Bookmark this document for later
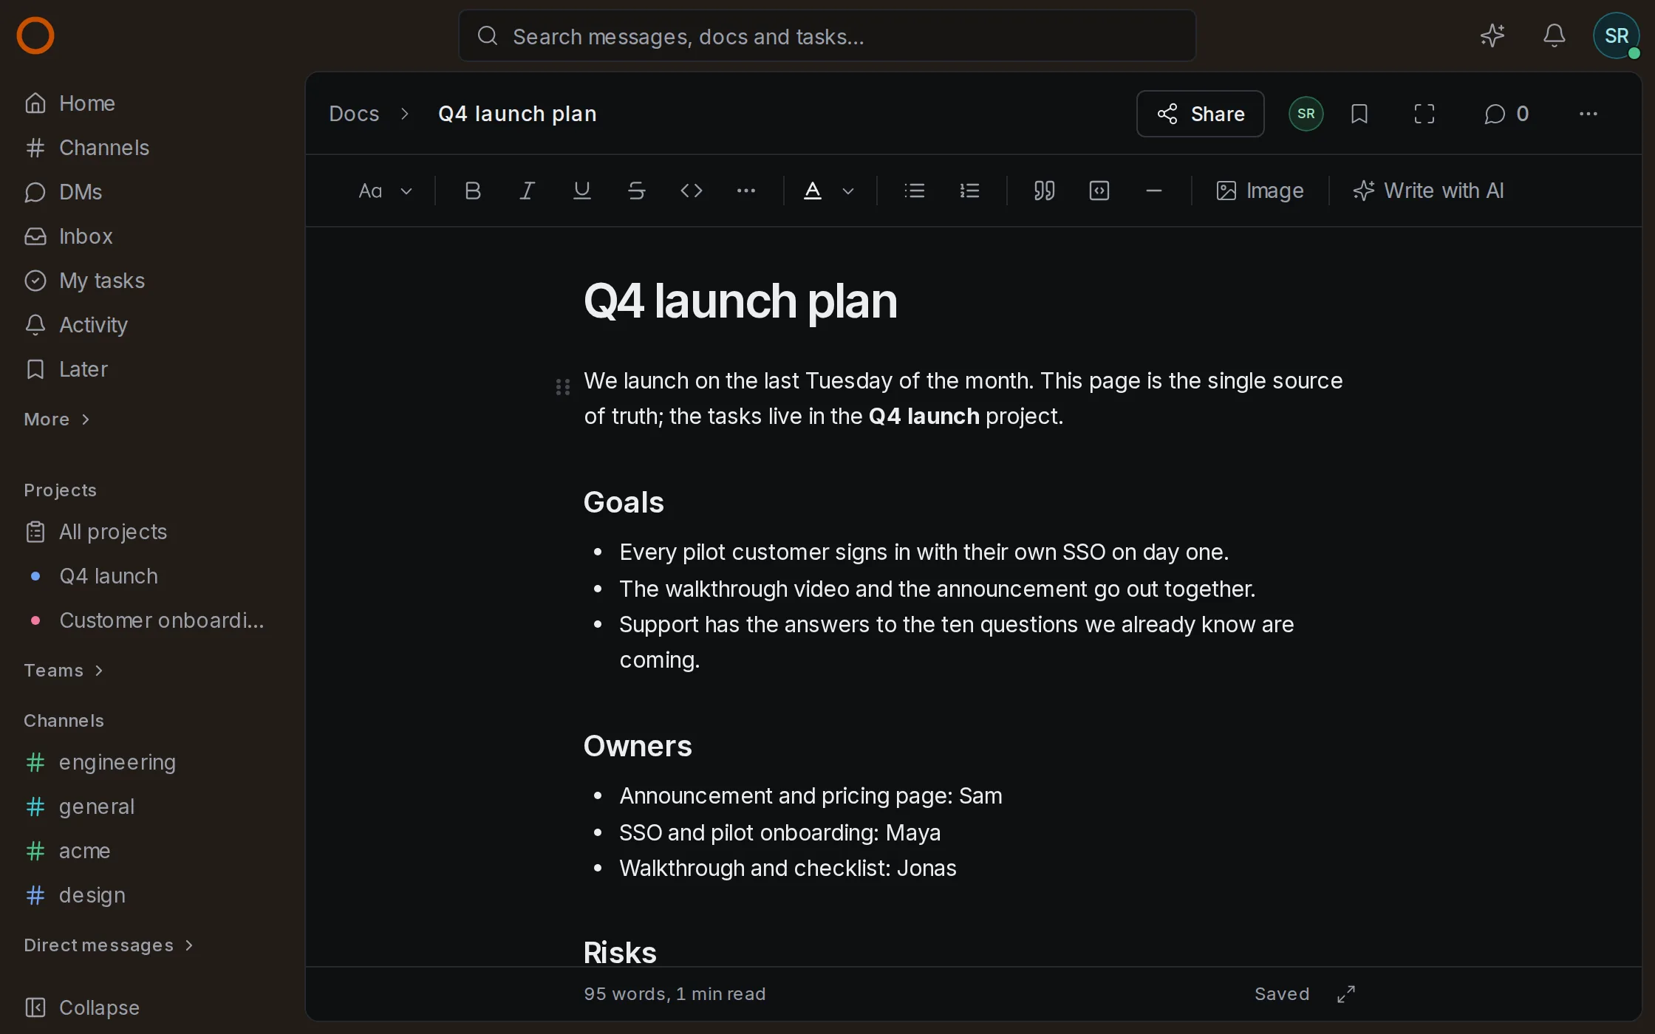Image resolution: width=1655 pixels, height=1034 pixels. click(1359, 114)
